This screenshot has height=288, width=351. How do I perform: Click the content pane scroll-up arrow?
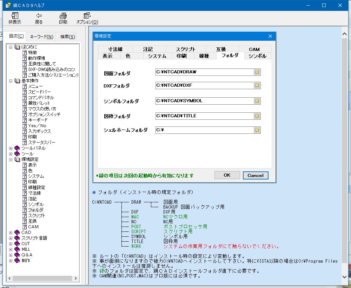[345, 34]
